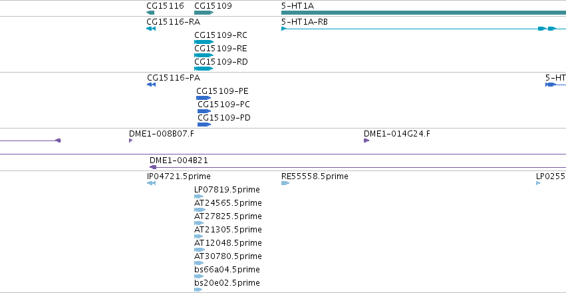Select the IP04721.5prime EST glyph
This screenshot has width=566, height=293.
tap(151, 183)
